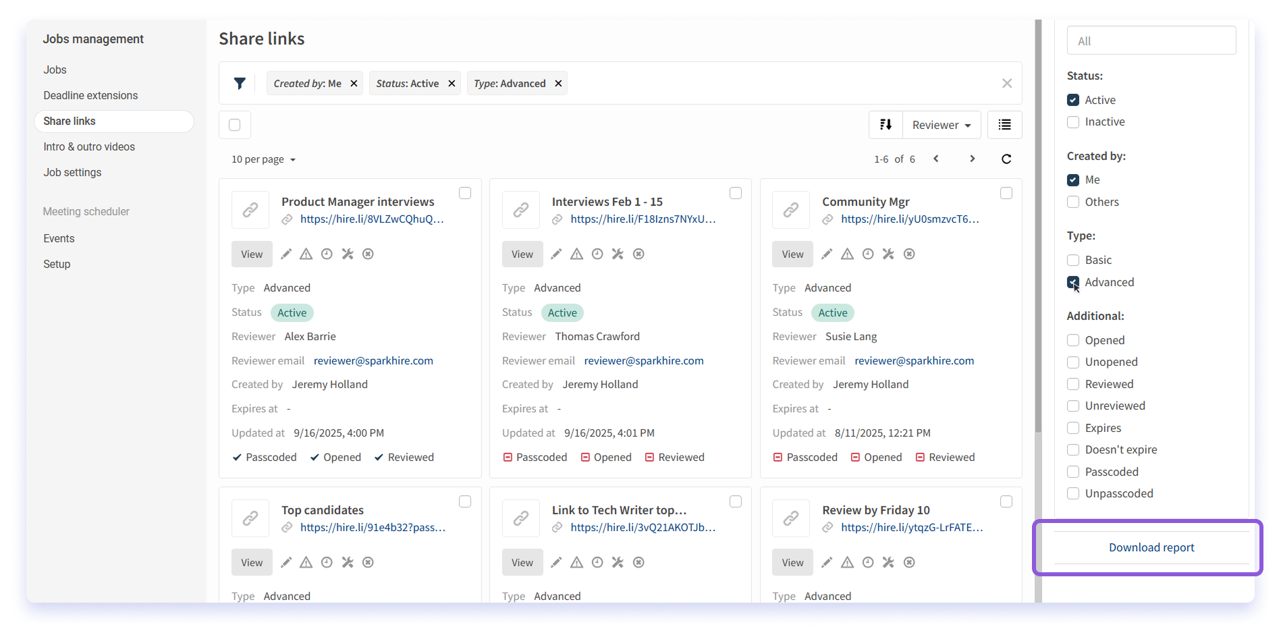The height and width of the screenshot is (633, 1281).
Task: Open Job settings in the sidebar
Action: [72, 172]
